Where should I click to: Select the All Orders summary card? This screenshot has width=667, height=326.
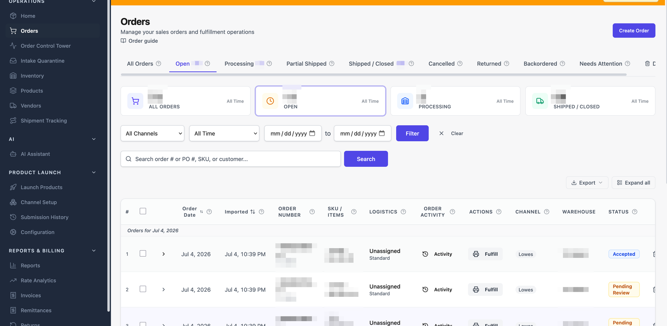(185, 101)
